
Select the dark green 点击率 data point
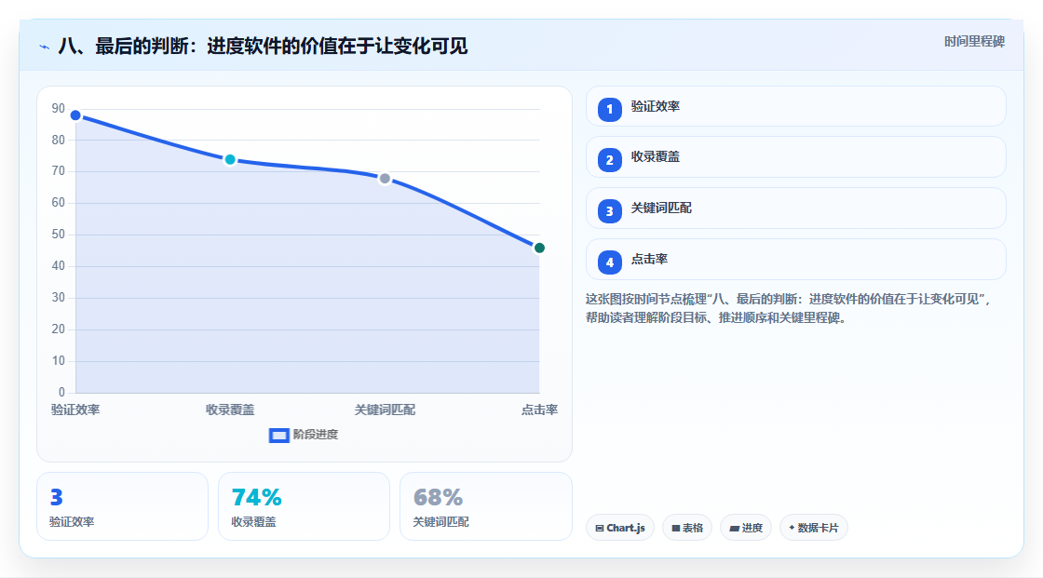539,249
